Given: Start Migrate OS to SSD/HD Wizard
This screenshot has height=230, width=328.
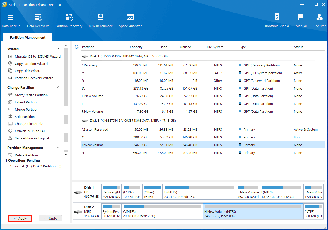Looking at the screenshot, I should point(35,56).
